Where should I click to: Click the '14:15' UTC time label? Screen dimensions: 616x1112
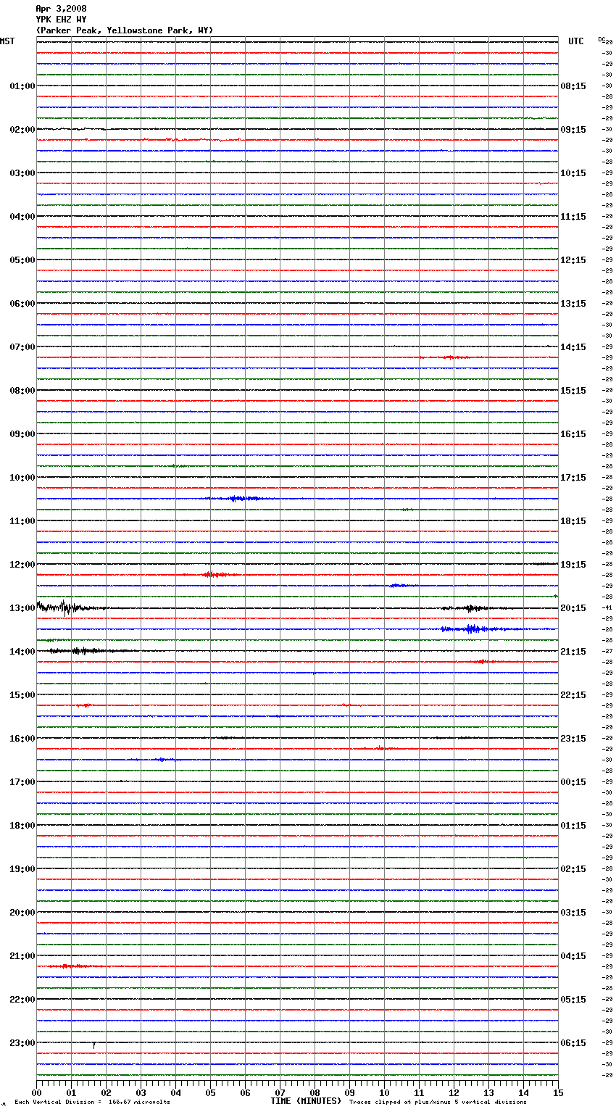tap(573, 347)
